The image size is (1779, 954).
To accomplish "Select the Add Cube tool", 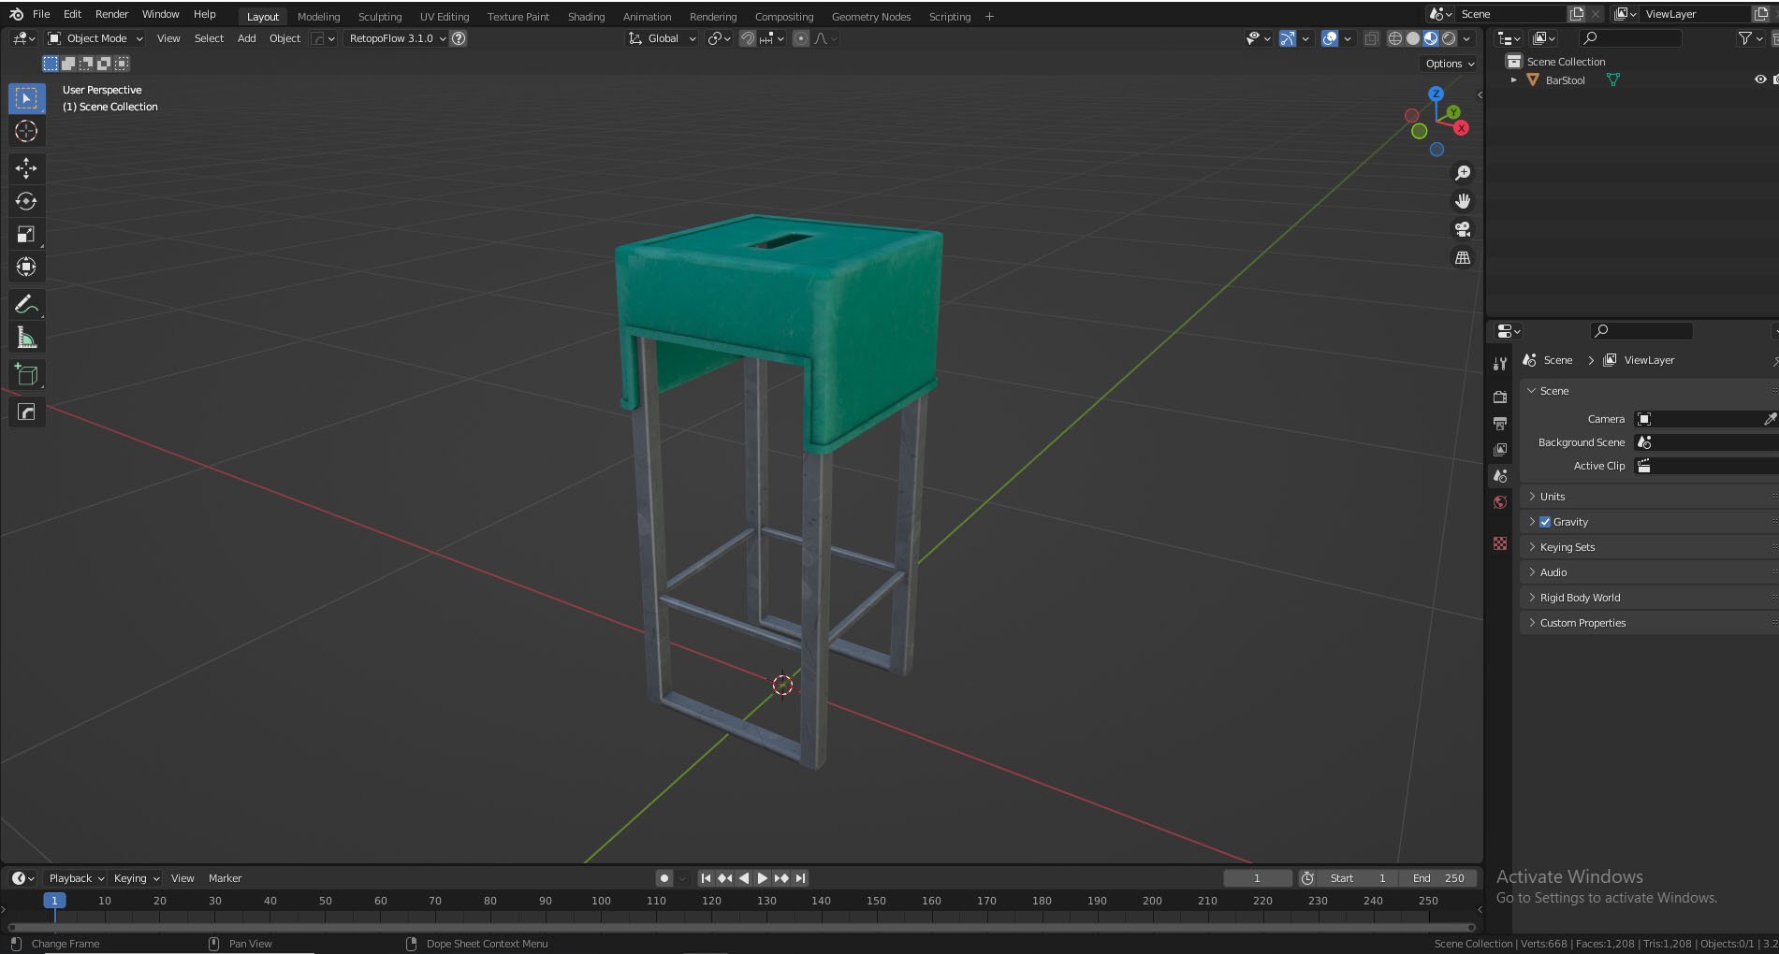I will pyautogui.click(x=26, y=375).
